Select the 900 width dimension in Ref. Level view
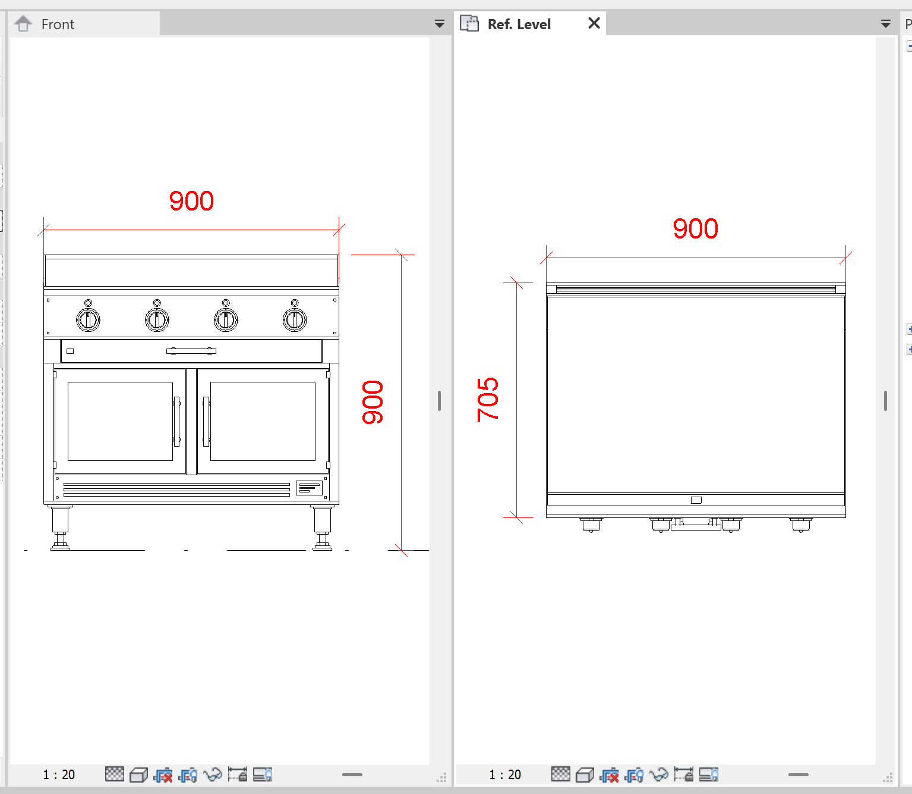The image size is (912, 794). point(696,228)
